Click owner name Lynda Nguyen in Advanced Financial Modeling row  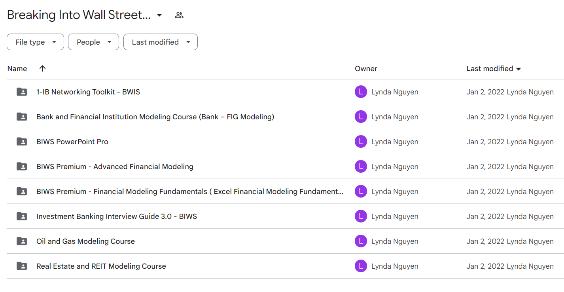pos(395,167)
